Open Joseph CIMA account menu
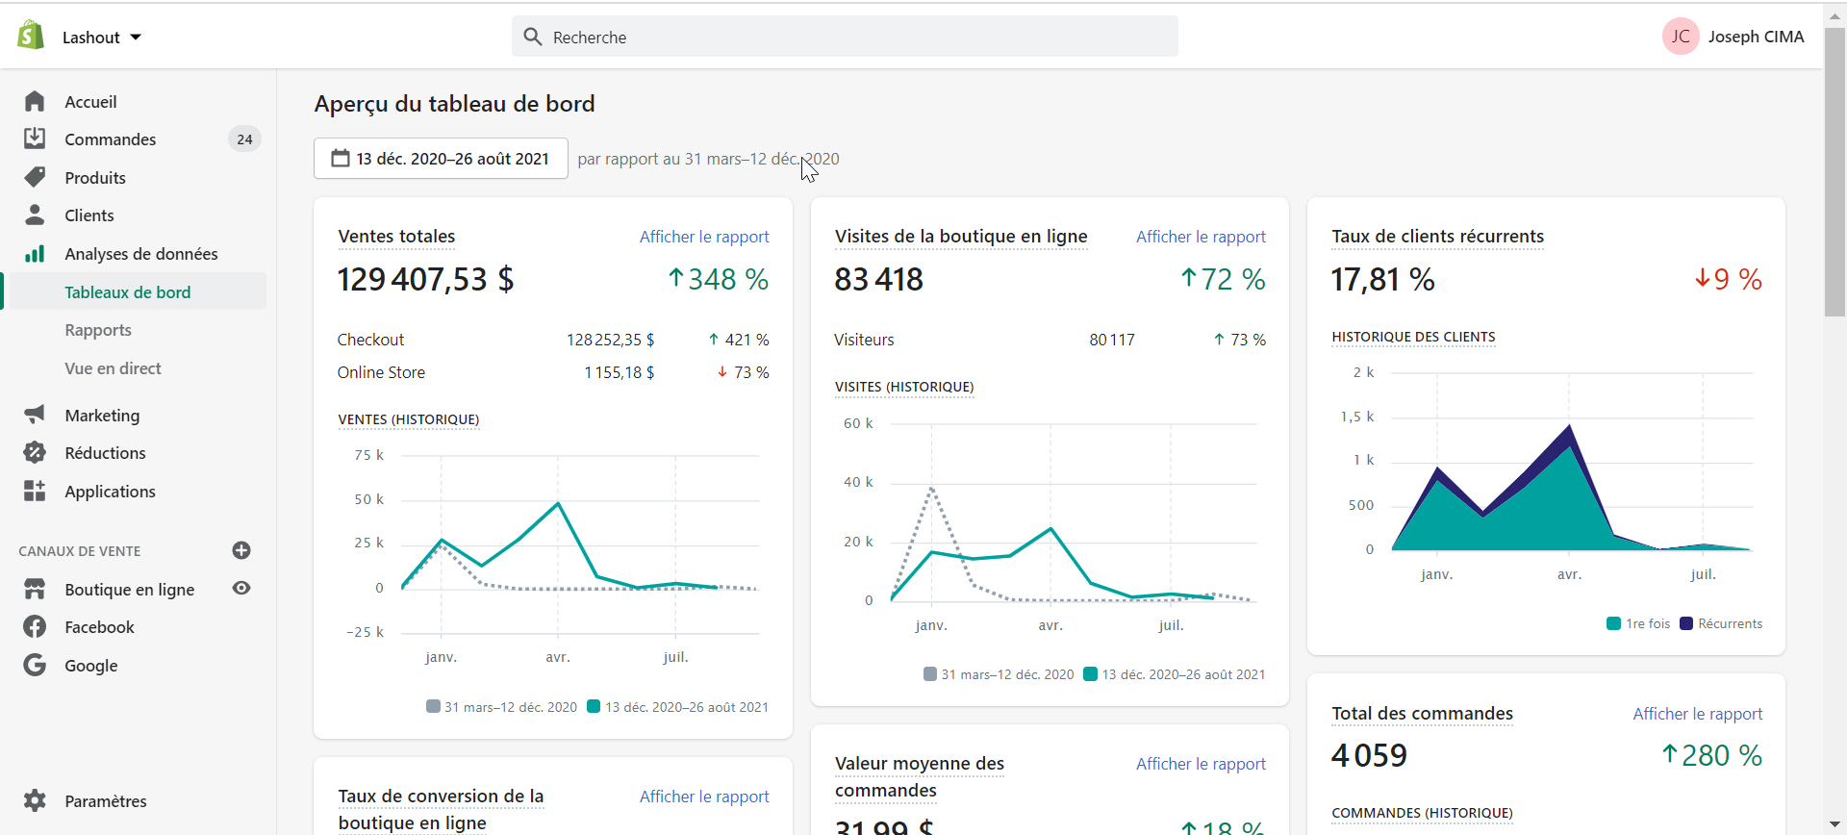This screenshot has height=835, width=1847. point(1733,37)
